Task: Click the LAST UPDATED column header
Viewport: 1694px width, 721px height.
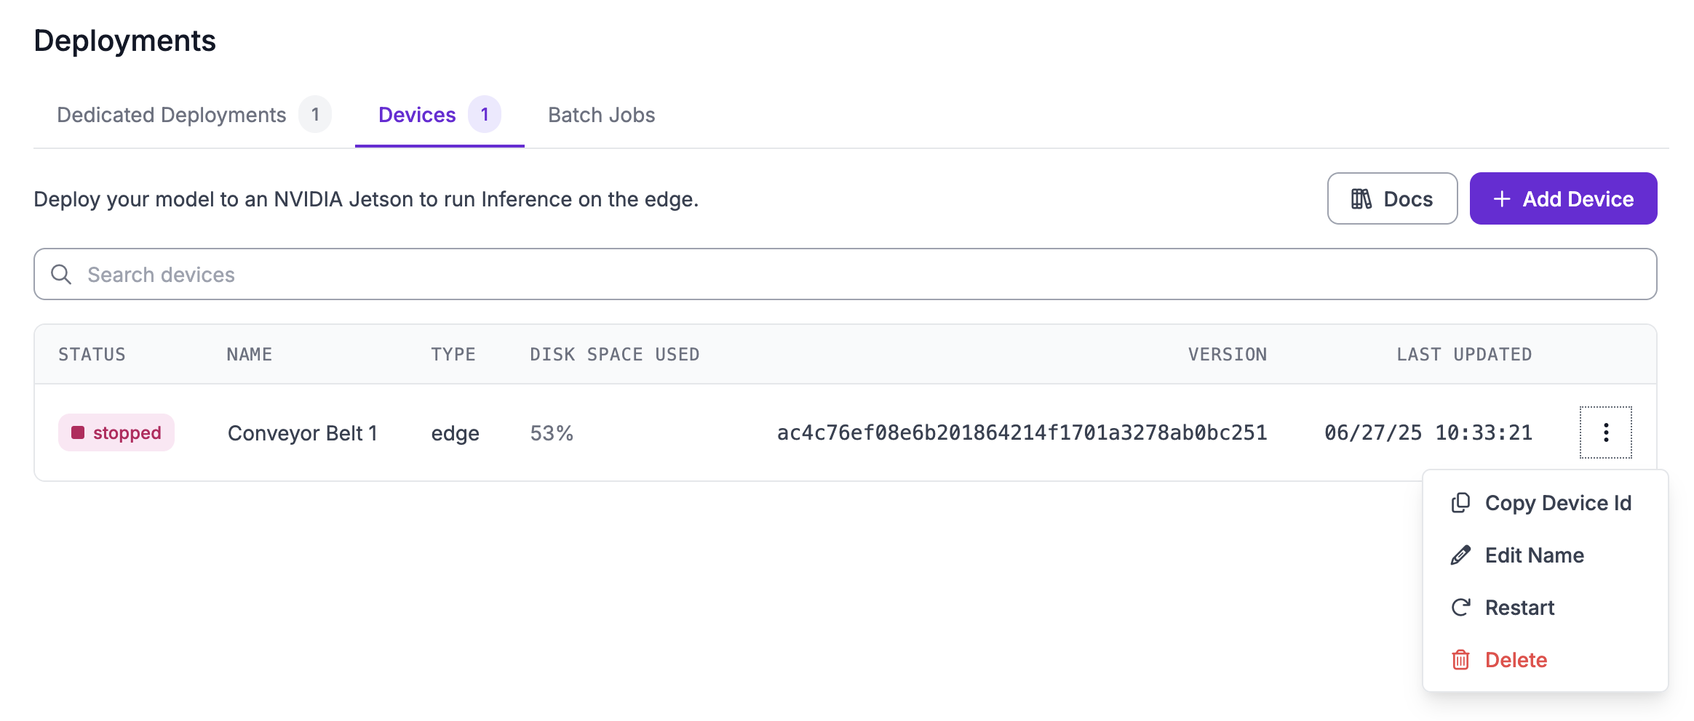Action: click(x=1463, y=355)
